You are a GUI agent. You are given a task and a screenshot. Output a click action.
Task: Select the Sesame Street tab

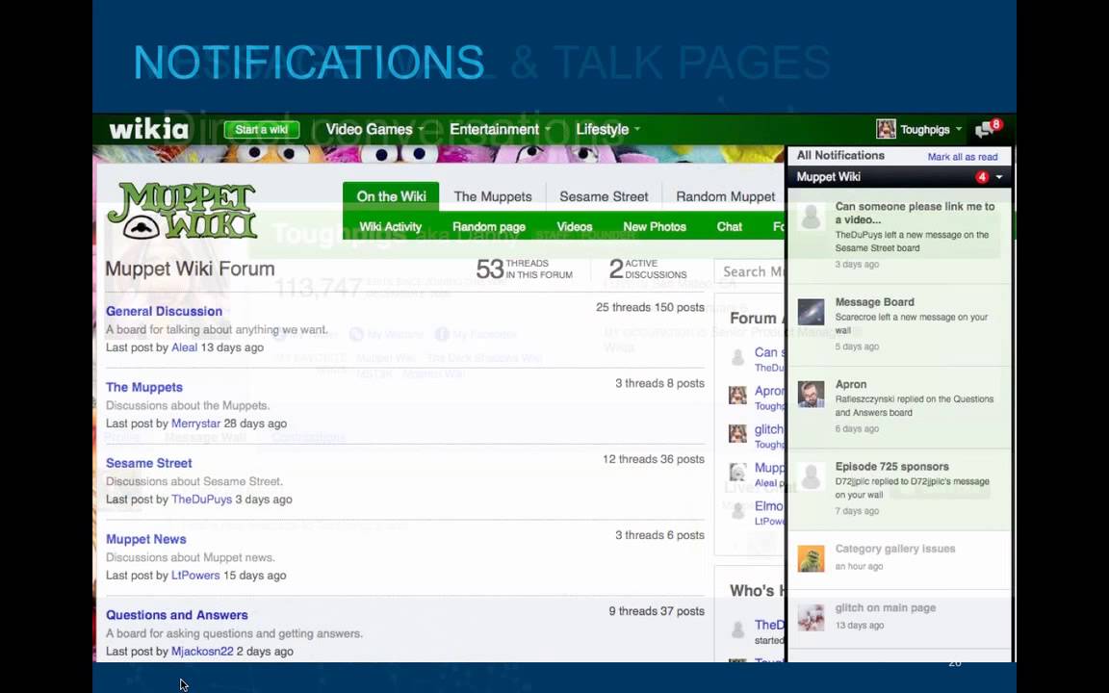[604, 196]
